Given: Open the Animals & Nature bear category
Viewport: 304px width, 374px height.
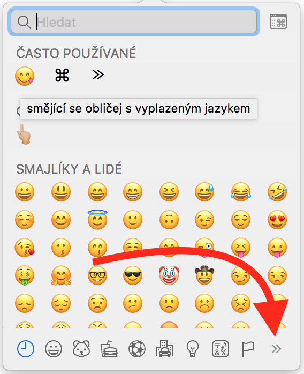Looking at the screenshot, I should click(81, 349).
